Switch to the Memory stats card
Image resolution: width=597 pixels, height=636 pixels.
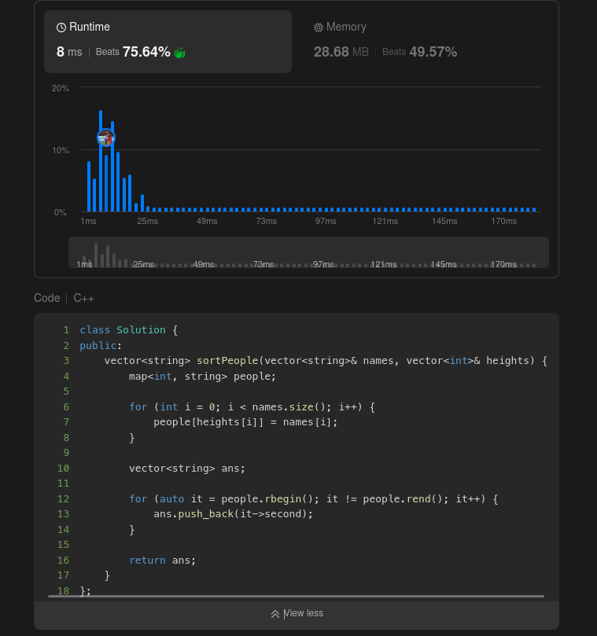(425, 42)
